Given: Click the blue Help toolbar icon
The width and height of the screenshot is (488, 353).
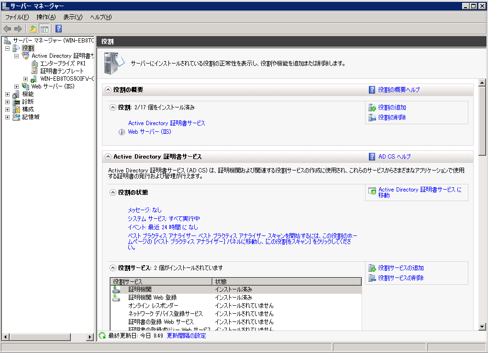Looking at the screenshot, I should click(x=58, y=29).
